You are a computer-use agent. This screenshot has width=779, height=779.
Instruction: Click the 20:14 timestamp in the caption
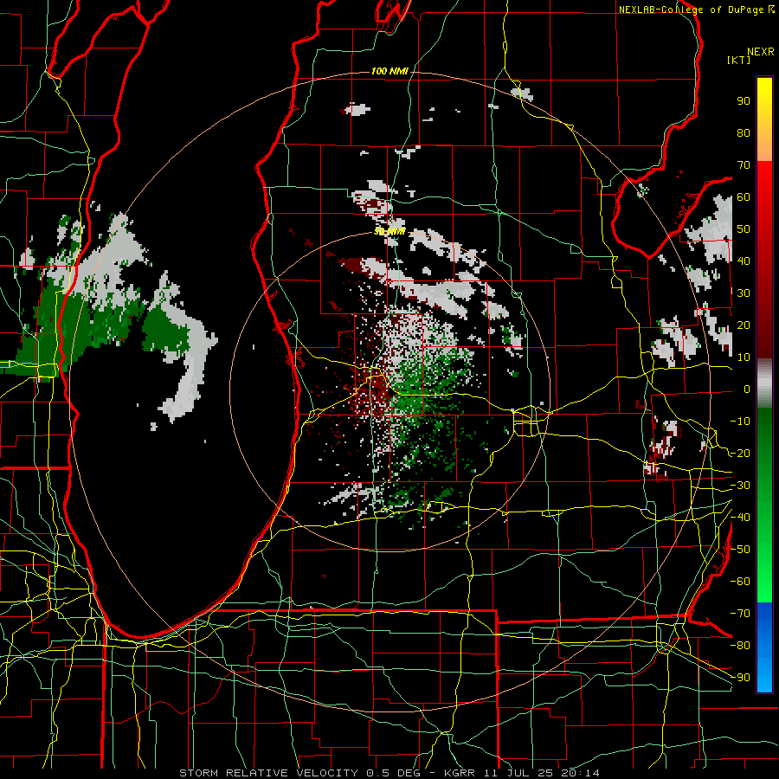(x=580, y=773)
